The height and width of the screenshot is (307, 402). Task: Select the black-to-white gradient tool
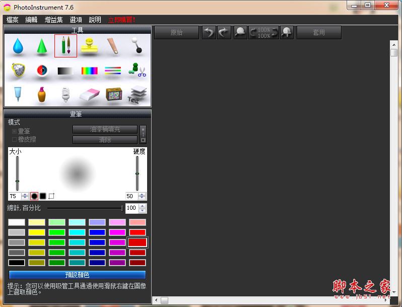click(x=65, y=71)
